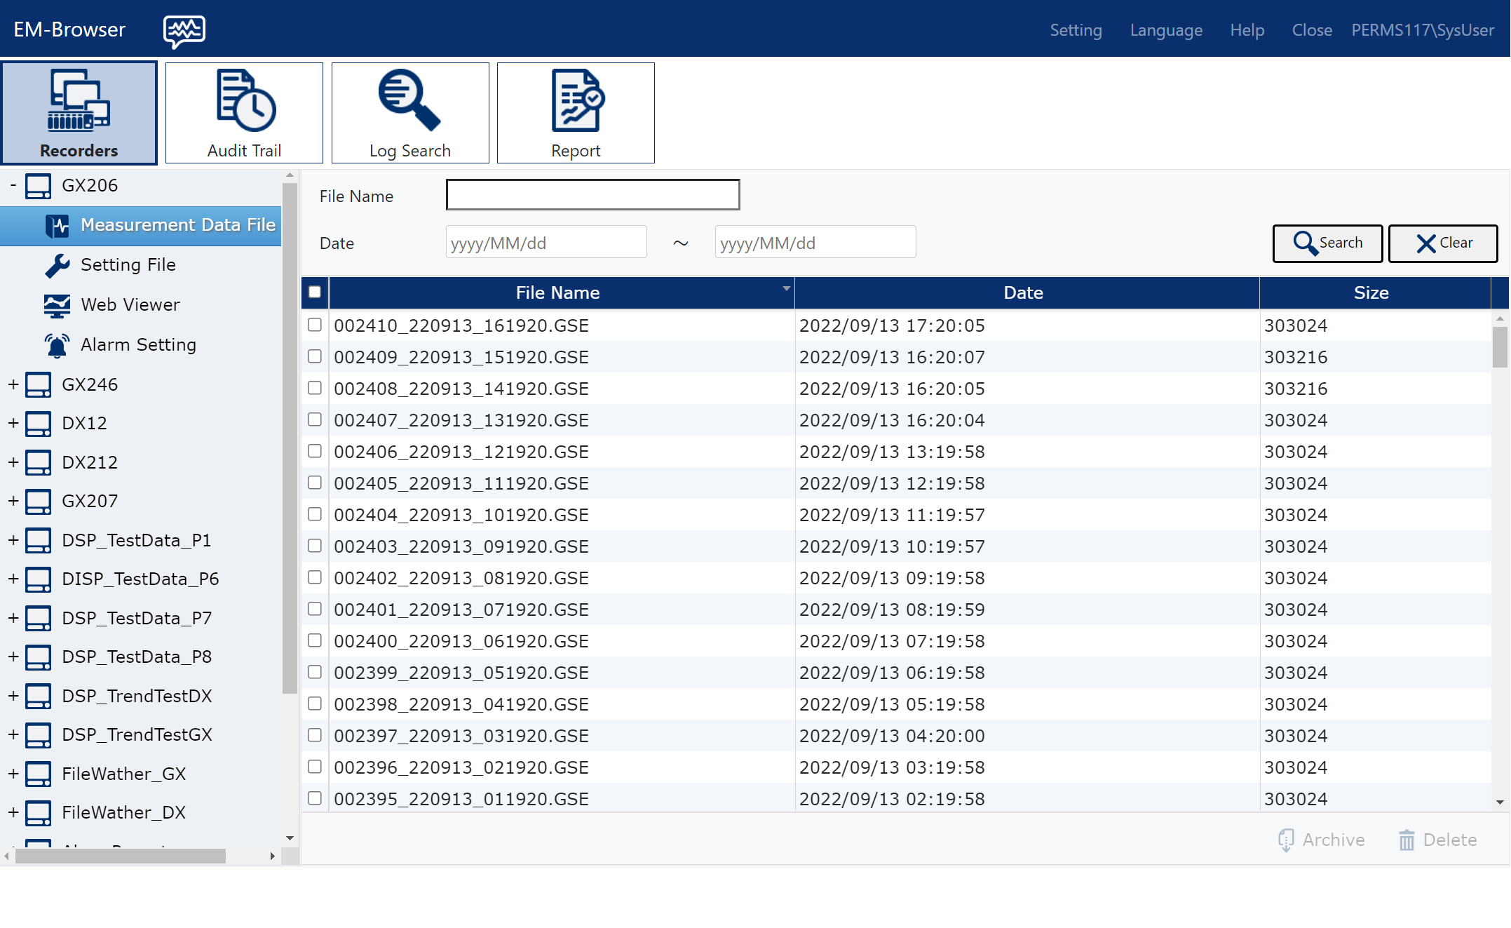The image size is (1511, 928).
Task: Click the table scroll-down arrow
Action: (x=1500, y=802)
